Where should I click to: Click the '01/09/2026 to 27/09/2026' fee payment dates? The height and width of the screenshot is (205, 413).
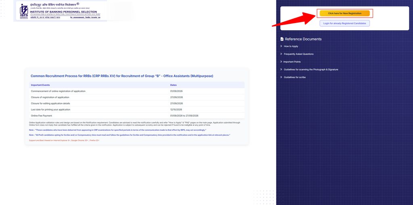point(184,116)
